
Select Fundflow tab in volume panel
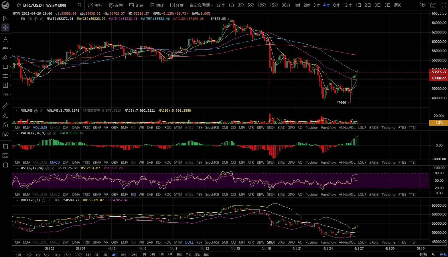(329, 128)
